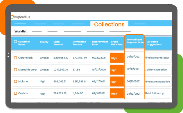Click the orange High risk badge for Core-Mark

point(117,58)
